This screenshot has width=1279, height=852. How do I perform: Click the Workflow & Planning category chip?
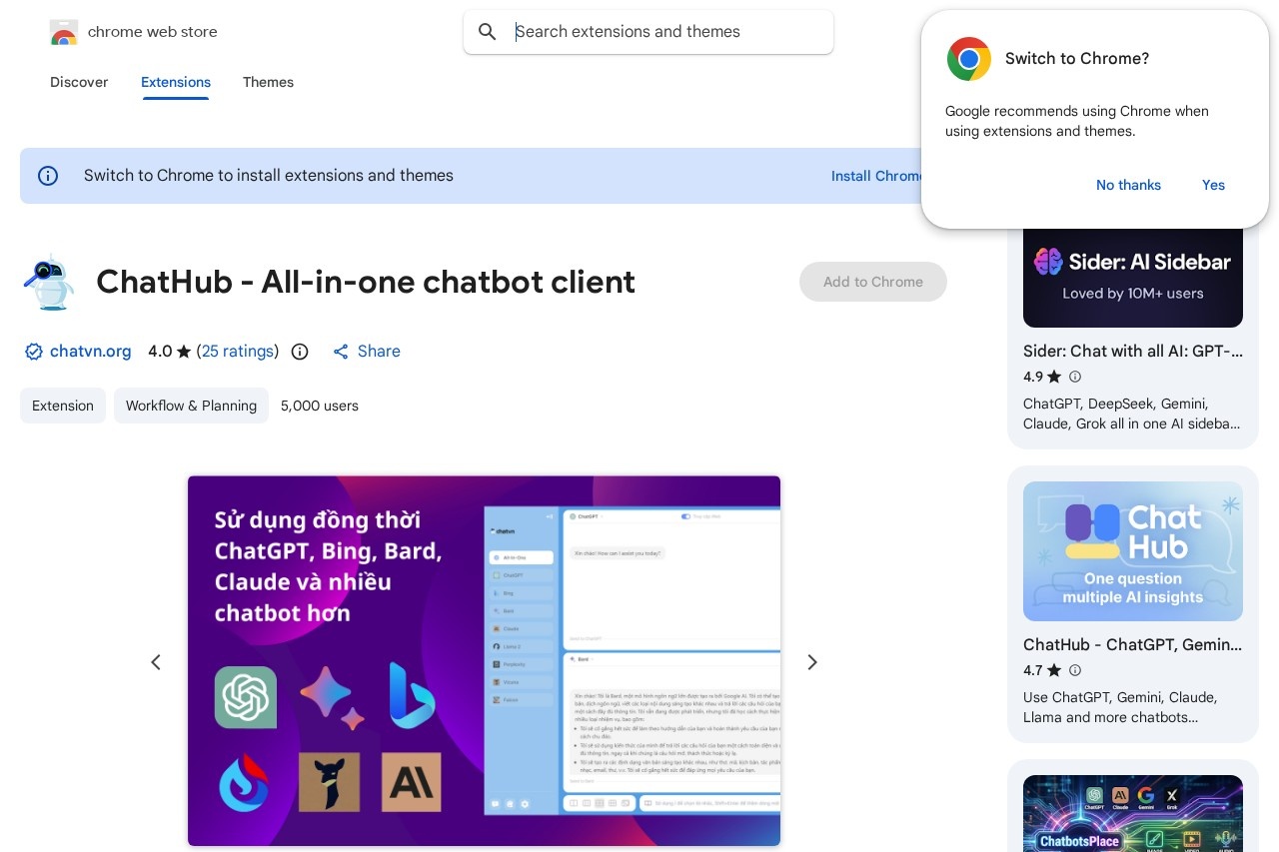pos(191,406)
